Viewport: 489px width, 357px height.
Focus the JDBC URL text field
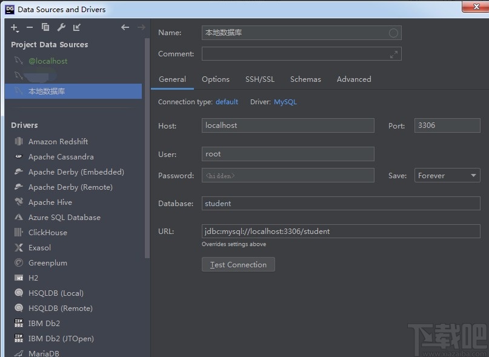[341, 232]
